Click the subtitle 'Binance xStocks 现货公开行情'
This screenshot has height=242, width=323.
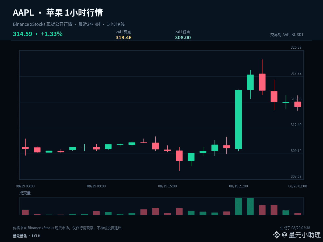pos(43,24)
